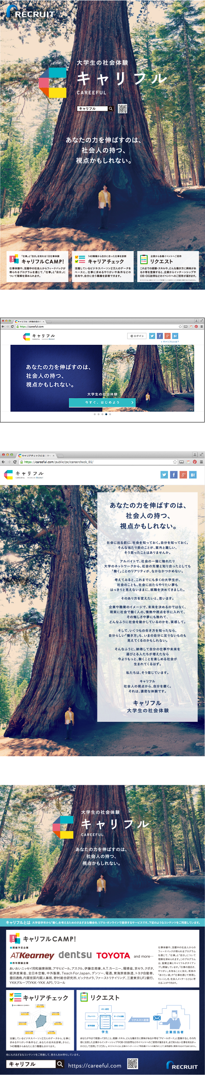
Task: Open the キャリフルとは? link below the social icons
Action: tap(170, 342)
